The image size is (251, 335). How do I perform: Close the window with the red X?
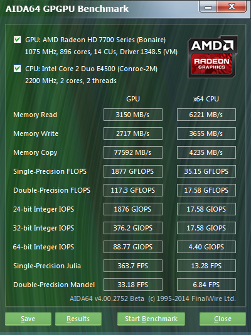click(232, 7)
